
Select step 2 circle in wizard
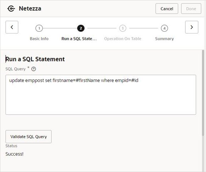[81, 28]
